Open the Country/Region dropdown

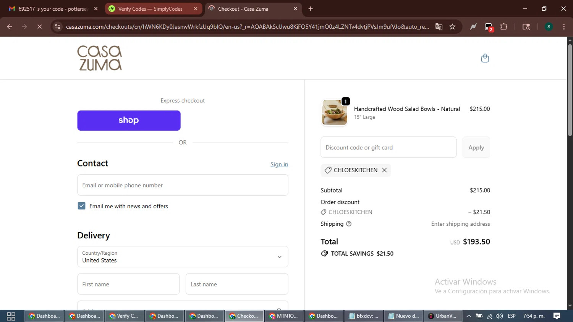tap(183, 257)
